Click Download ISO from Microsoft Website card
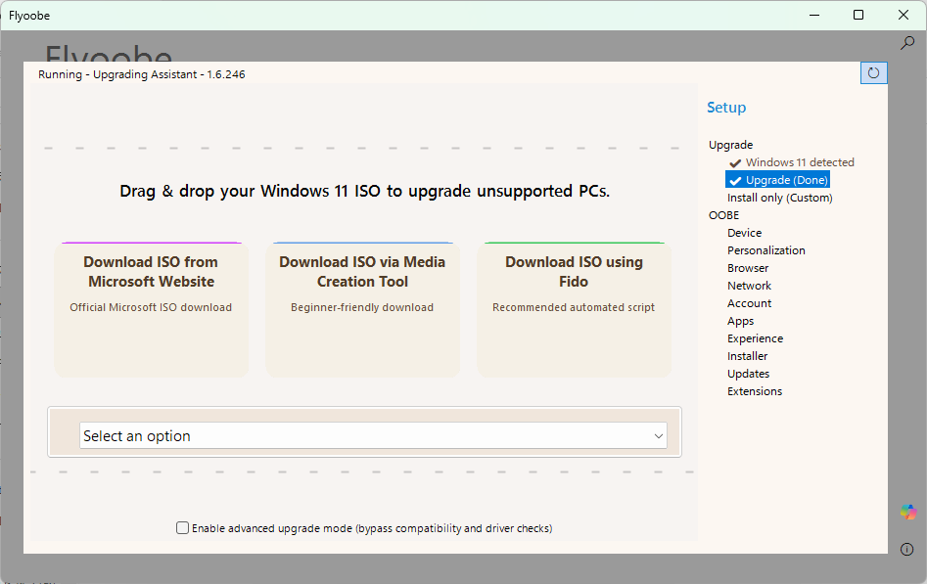The height and width of the screenshot is (584, 927). tap(151, 309)
